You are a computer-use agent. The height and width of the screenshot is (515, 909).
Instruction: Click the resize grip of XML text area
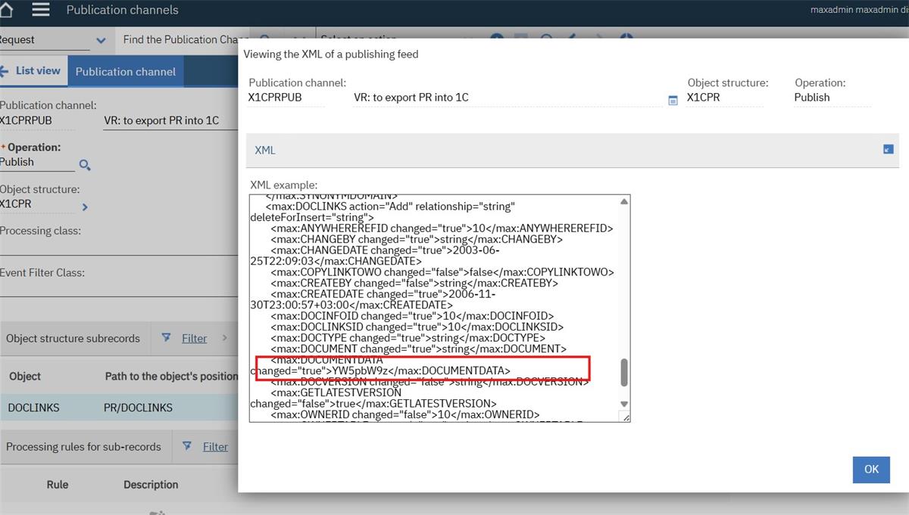click(x=624, y=417)
